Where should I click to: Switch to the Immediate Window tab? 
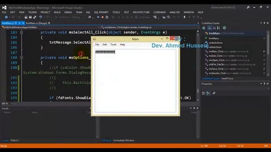[124, 140]
